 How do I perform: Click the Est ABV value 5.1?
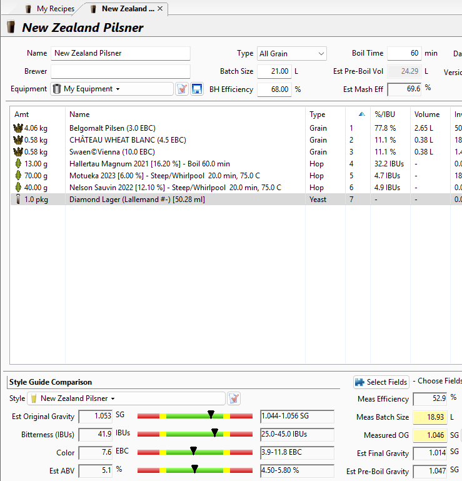(x=96, y=470)
